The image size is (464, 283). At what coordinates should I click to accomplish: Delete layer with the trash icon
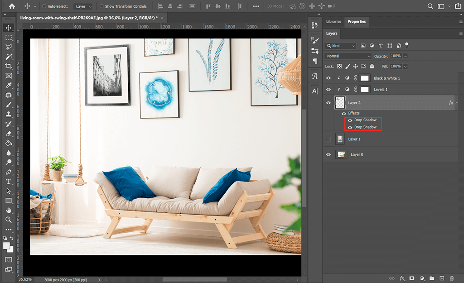(452, 278)
